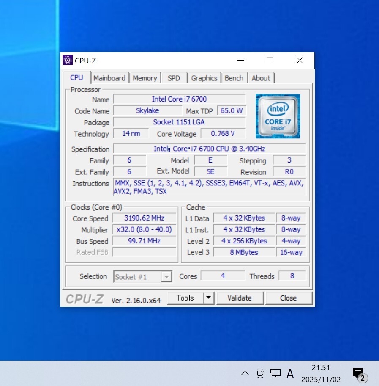Click the CPU-Z app icon in title bar
The image size is (379, 386).
67,61
